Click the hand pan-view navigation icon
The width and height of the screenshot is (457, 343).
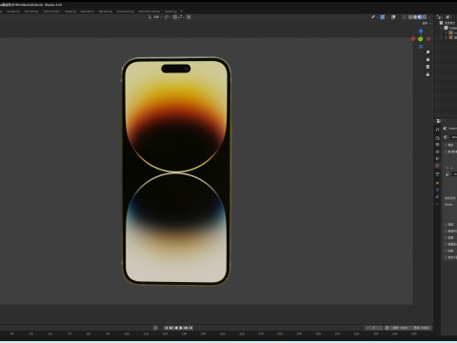click(x=427, y=59)
